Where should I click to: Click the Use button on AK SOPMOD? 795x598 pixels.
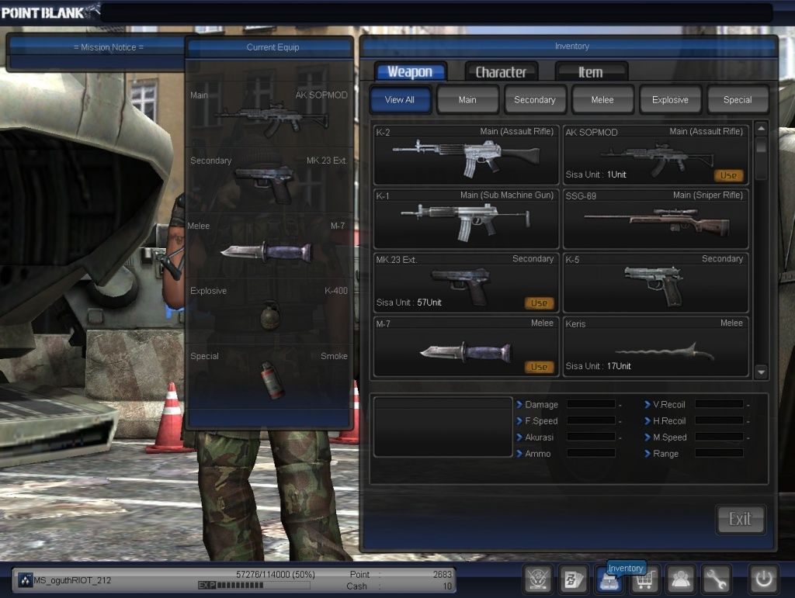point(728,175)
